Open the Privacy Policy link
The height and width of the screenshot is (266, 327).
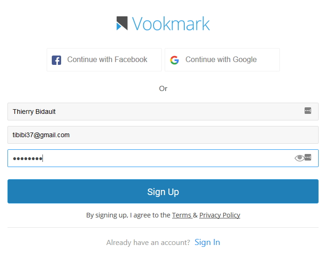pyautogui.click(x=220, y=215)
